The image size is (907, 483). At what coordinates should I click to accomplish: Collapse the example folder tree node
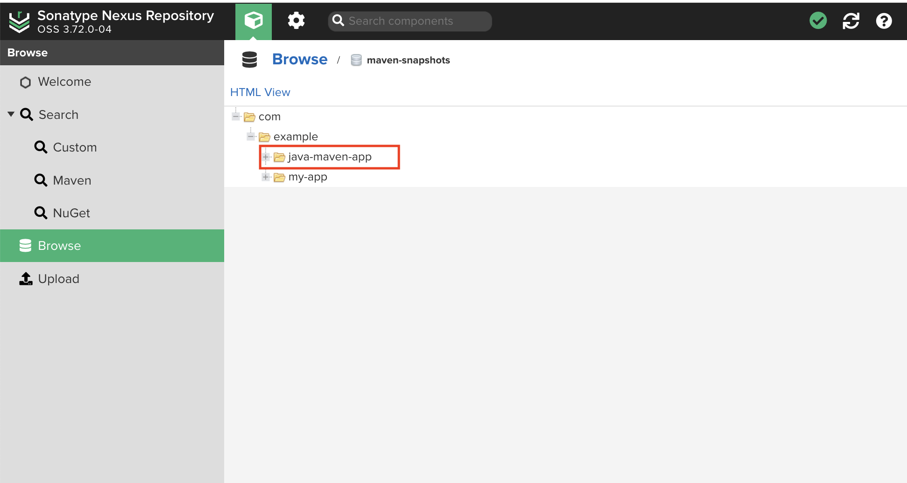tap(251, 137)
